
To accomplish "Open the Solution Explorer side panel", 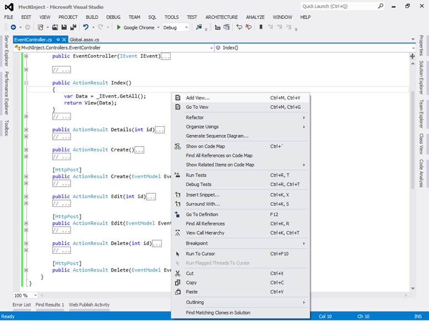I will [421, 78].
